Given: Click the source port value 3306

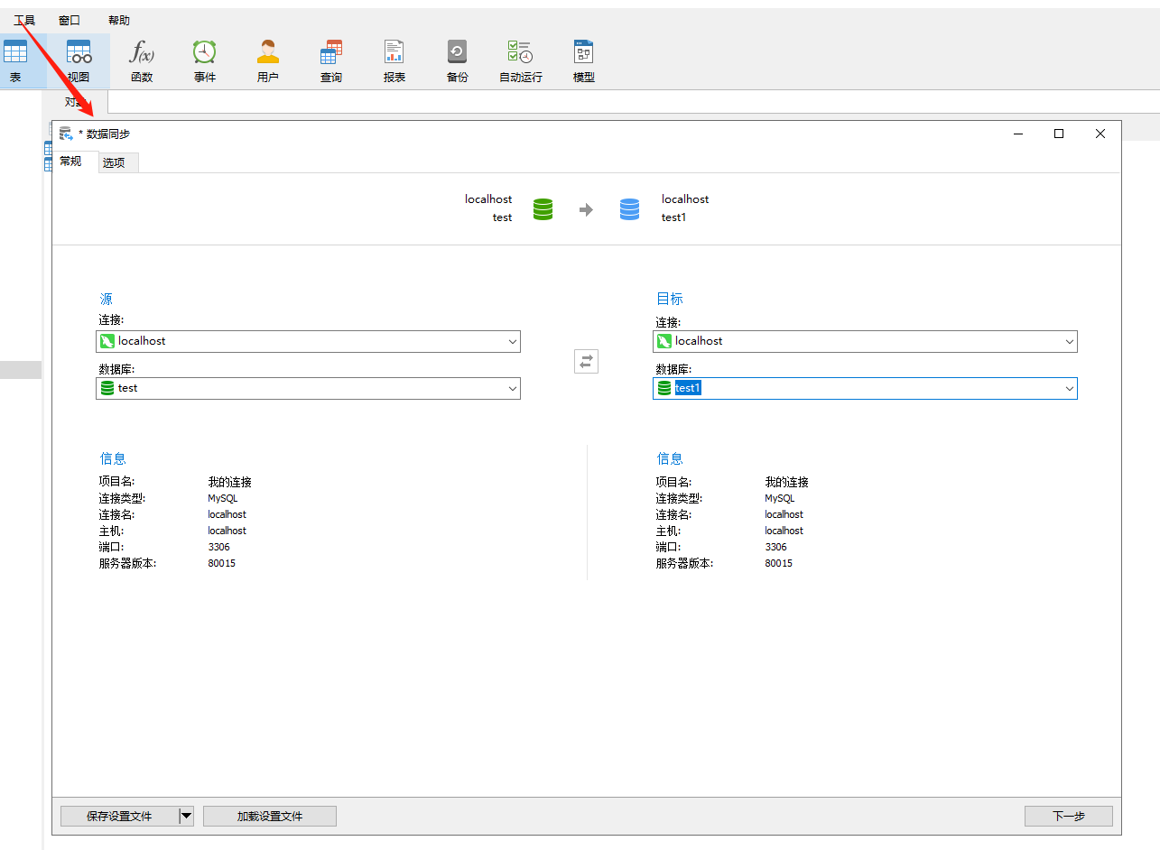Looking at the screenshot, I should click(x=219, y=547).
